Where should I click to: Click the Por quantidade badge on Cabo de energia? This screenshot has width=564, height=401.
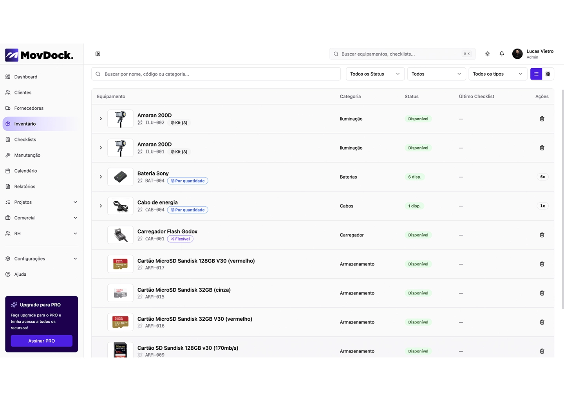pyautogui.click(x=188, y=210)
